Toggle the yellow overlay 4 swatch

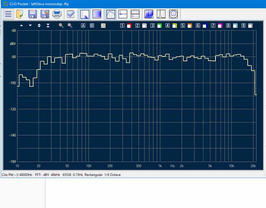click(175, 26)
